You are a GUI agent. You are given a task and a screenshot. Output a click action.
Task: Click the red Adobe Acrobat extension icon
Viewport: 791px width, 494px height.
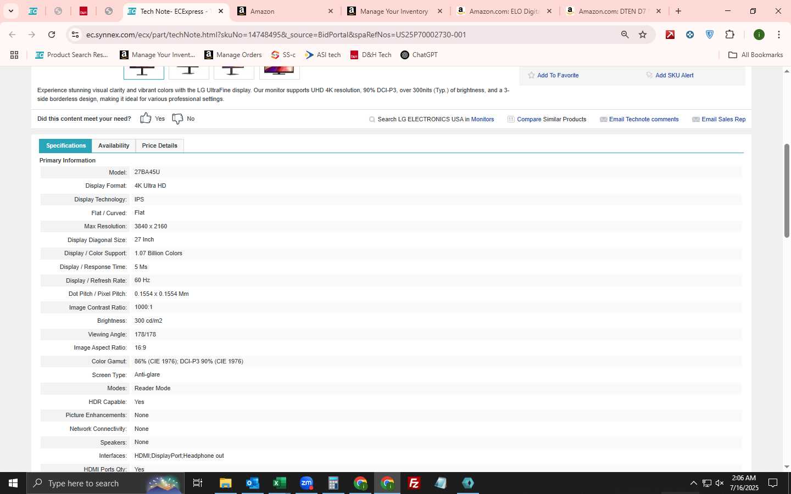pos(670,35)
